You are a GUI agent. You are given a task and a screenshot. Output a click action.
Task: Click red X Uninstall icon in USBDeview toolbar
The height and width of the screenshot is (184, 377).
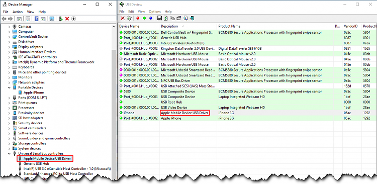pos(123,18)
